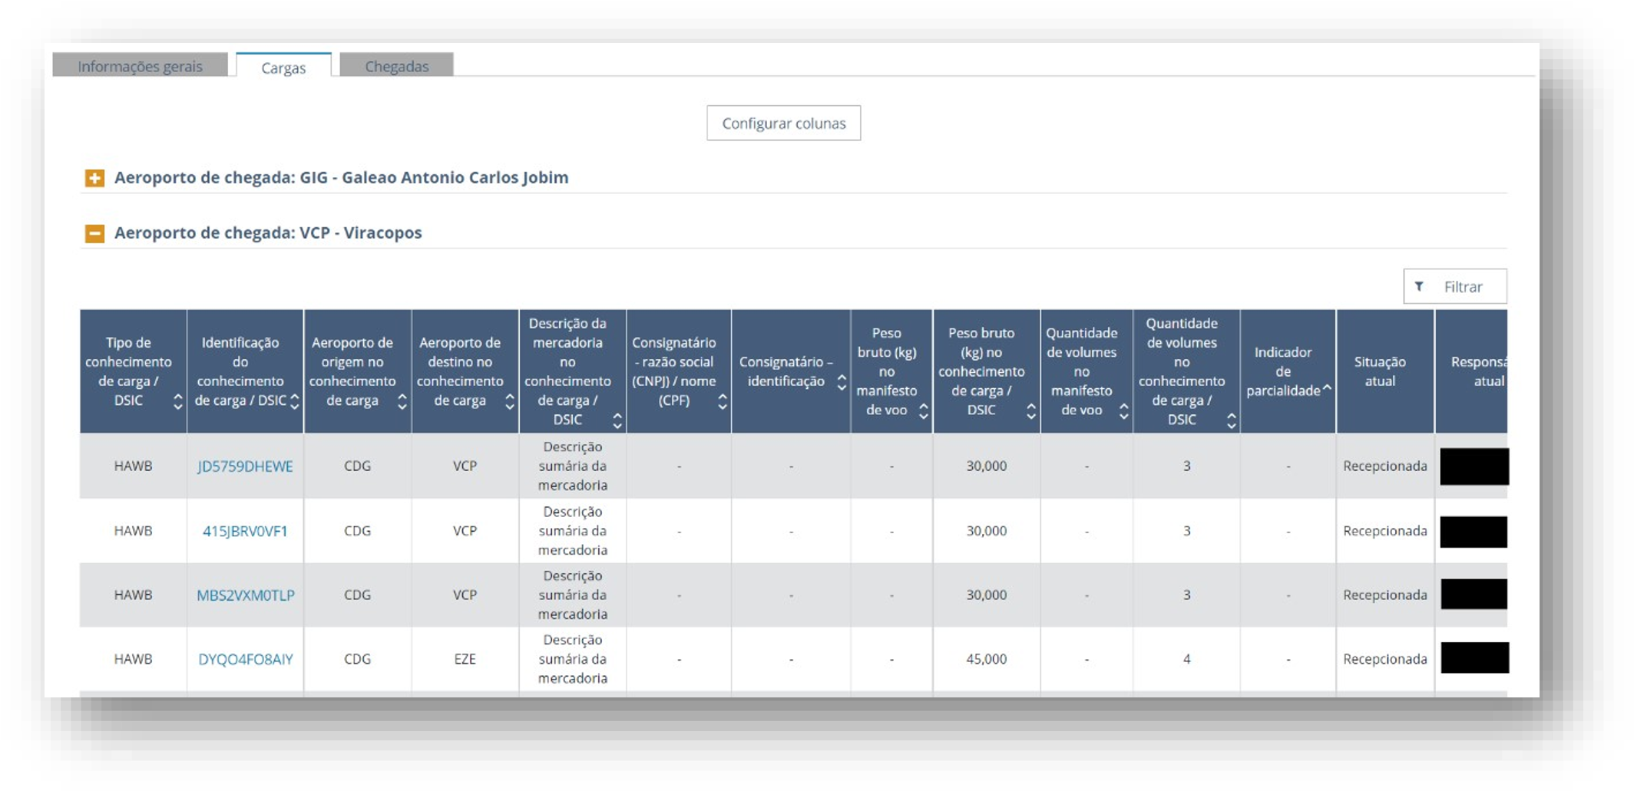Sort by Peso bruto no manifesto de voo
The width and height of the screenshot is (1634, 791).
[924, 411]
